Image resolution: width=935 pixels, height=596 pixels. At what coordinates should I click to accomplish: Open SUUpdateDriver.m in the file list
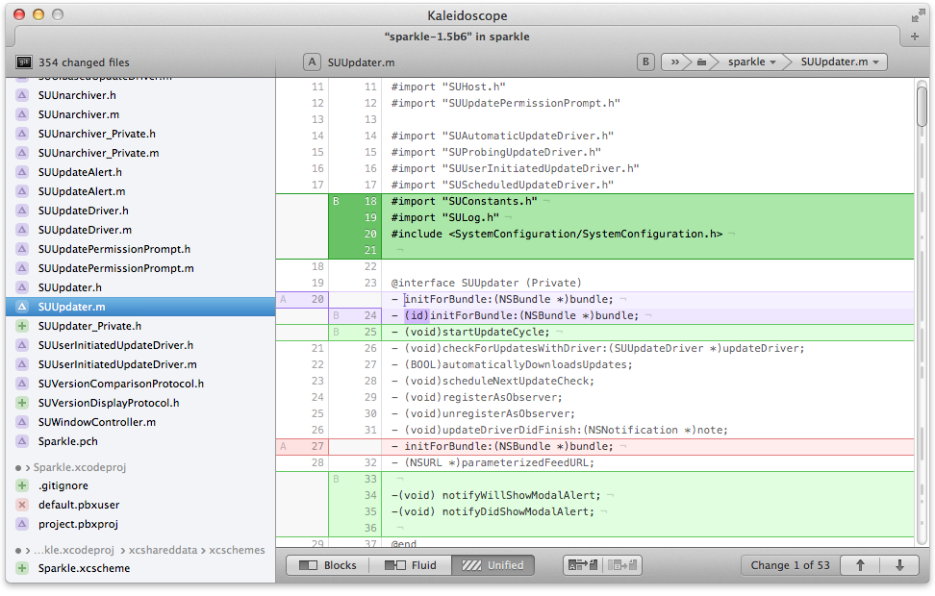coord(140,230)
